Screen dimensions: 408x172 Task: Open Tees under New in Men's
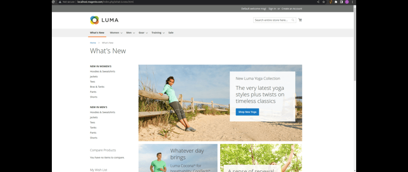93,122
